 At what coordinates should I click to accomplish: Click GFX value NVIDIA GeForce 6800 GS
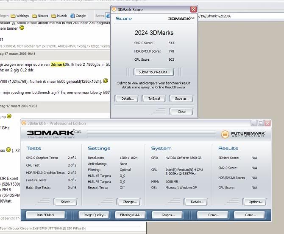[183, 158]
